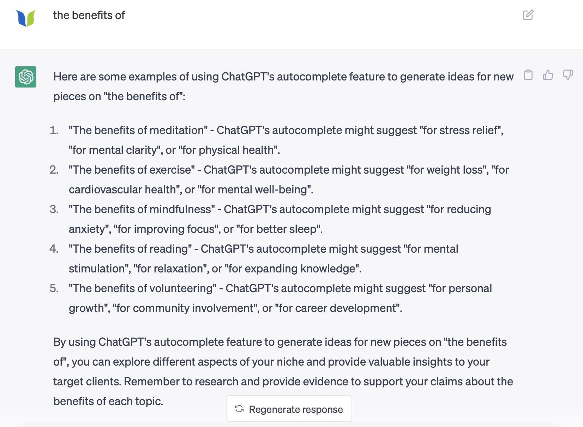Copy the response with the clipboard icon

coord(528,75)
